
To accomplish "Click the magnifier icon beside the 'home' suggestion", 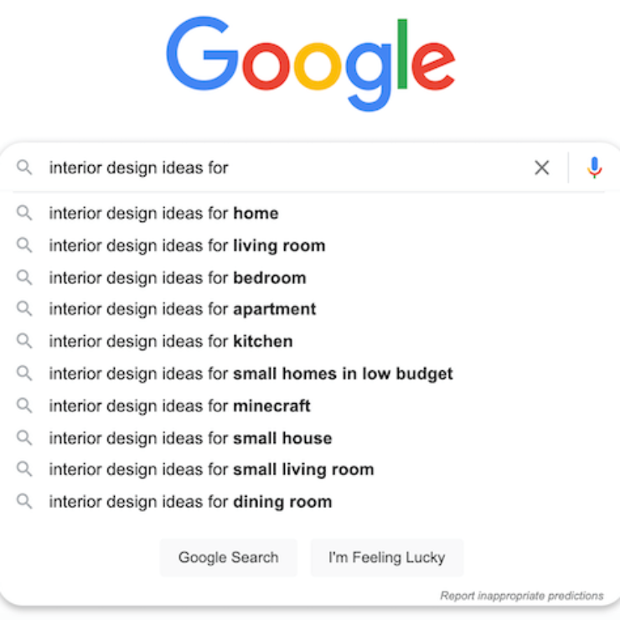I will pos(24,214).
